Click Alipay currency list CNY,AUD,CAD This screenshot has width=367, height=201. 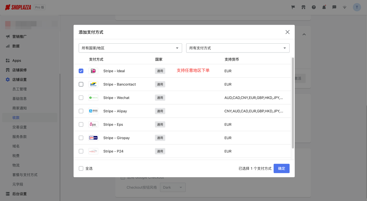pyautogui.click(x=254, y=111)
